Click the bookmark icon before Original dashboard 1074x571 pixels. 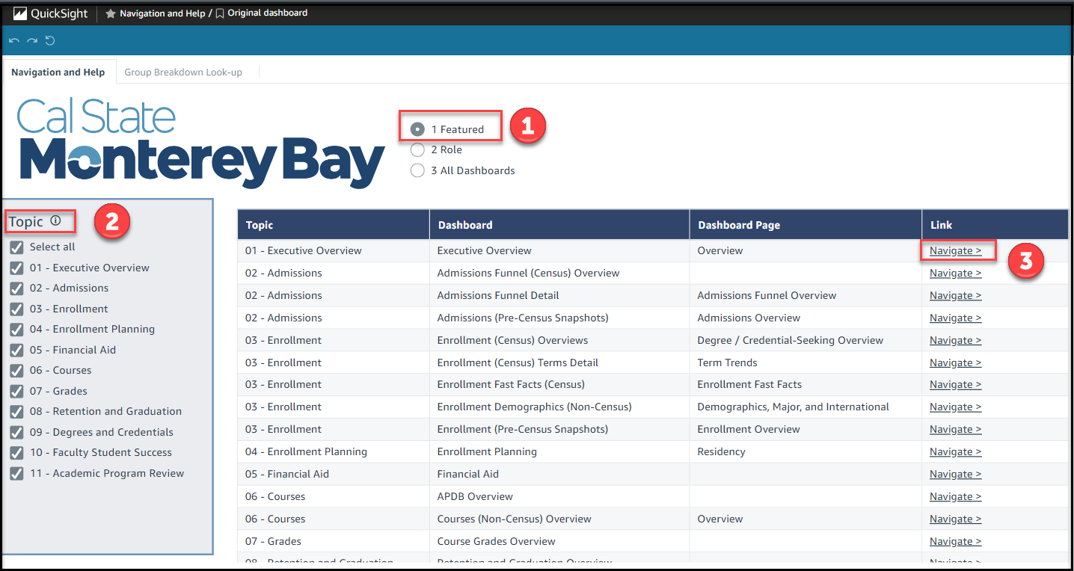[x=220, y=13]
